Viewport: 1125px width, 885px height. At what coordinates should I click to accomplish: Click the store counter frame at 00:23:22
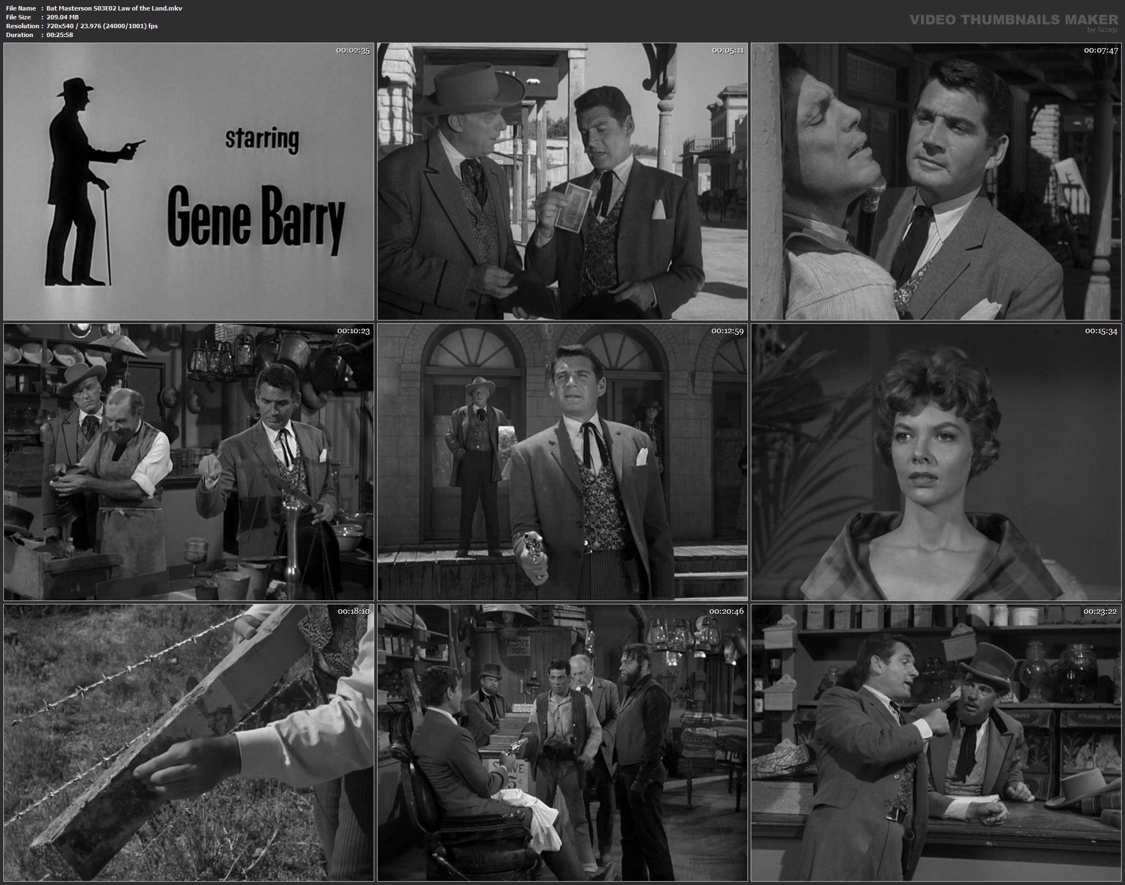pos(936,743)
